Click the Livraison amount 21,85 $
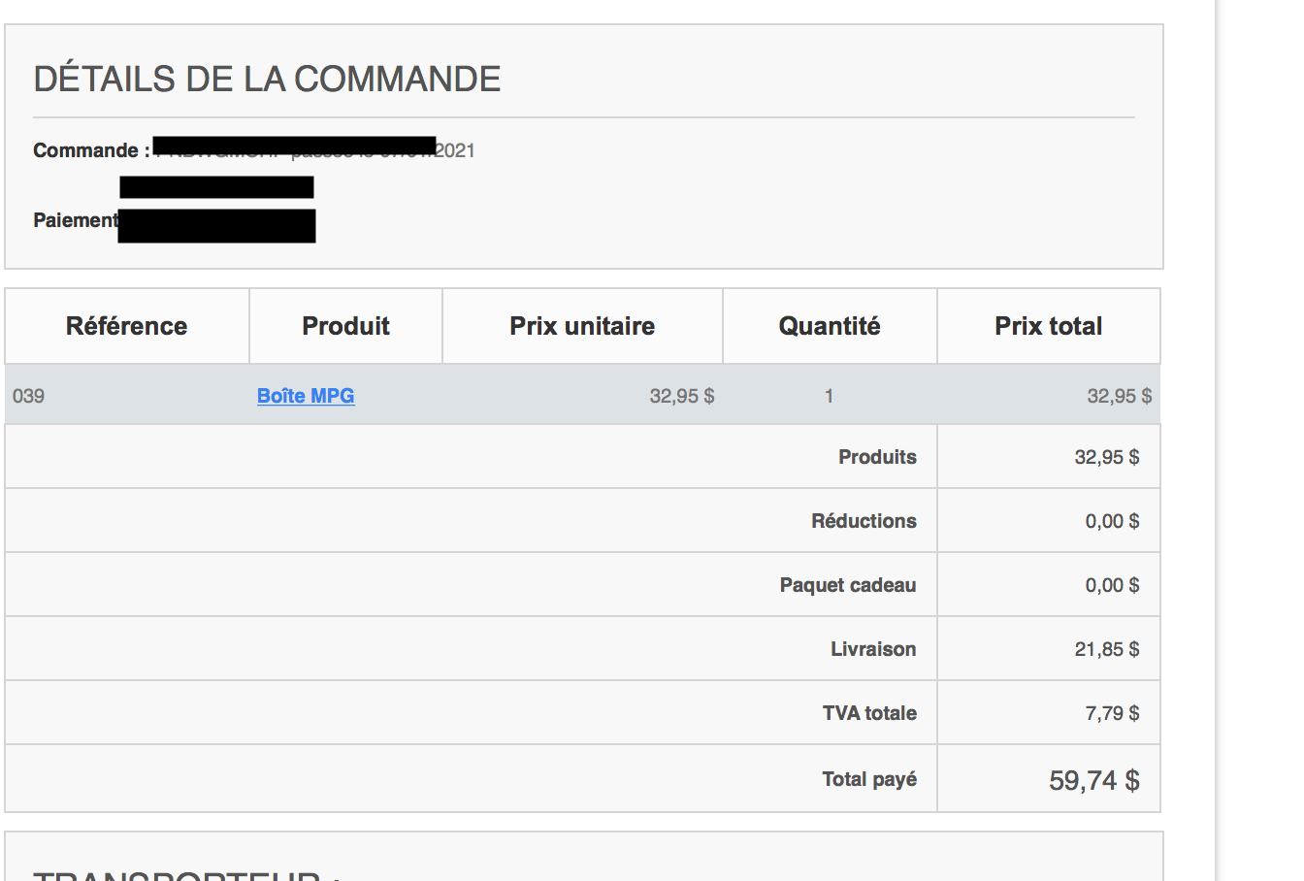This screenshot has width=1304, height=881. tap(1107, 649)
